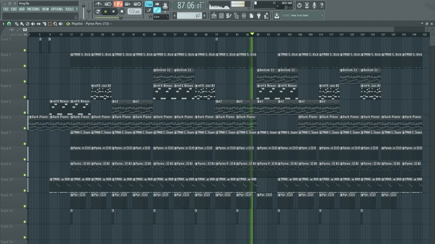Viewport: 435px width, 244px height.
Task: Mute Track 10 via its green LED
Action: point(25,190)
